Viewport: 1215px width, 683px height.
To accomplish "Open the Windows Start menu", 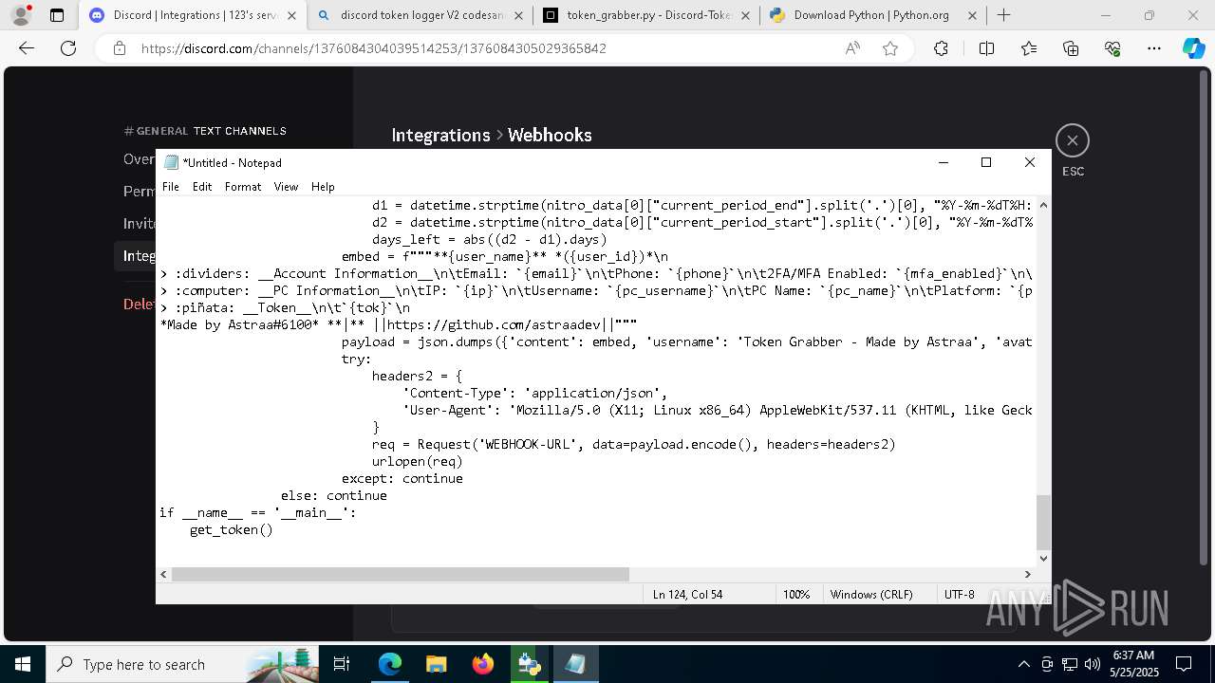I will click(22, 664).
